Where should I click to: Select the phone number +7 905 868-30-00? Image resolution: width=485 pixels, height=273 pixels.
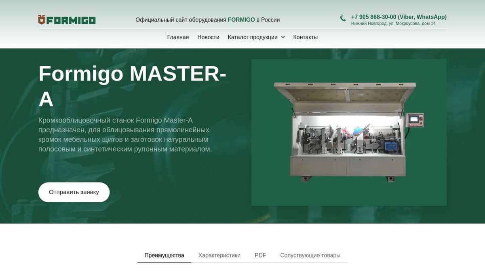pyautogui.click(x=374, y=17)
